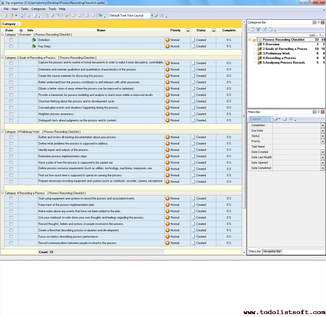Pin the Filters Bar using pushpin icon
Image resolution: width=326 pixels, height=317 pixels.
point(319,112)
